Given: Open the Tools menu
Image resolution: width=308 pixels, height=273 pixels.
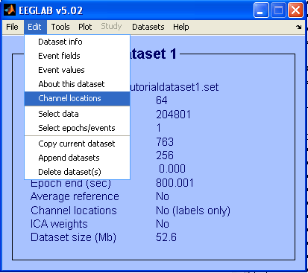Looking at the screenshot, I should [x=60, y=27].
